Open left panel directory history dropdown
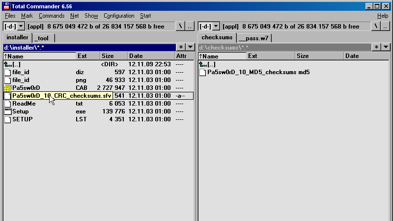 coord(190,47)
